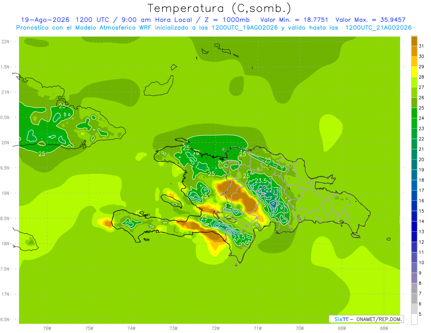Click the '17N' latitude axis label
Image resolution: width=431 pixels, height=333 pixels.
point(6,295)
